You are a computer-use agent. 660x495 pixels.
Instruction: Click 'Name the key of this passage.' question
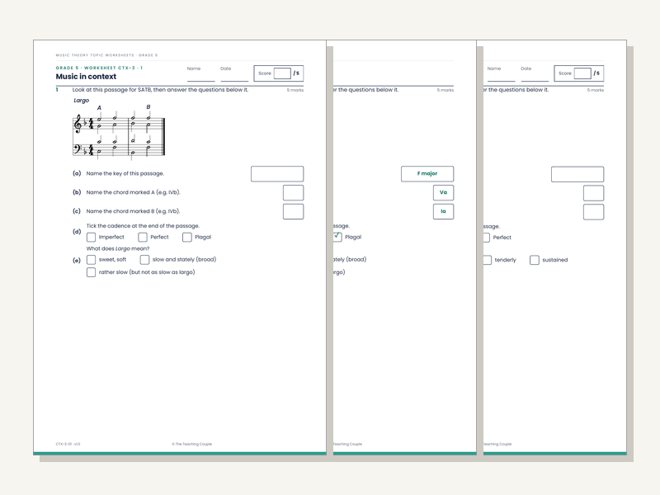(x=125, y=173)
